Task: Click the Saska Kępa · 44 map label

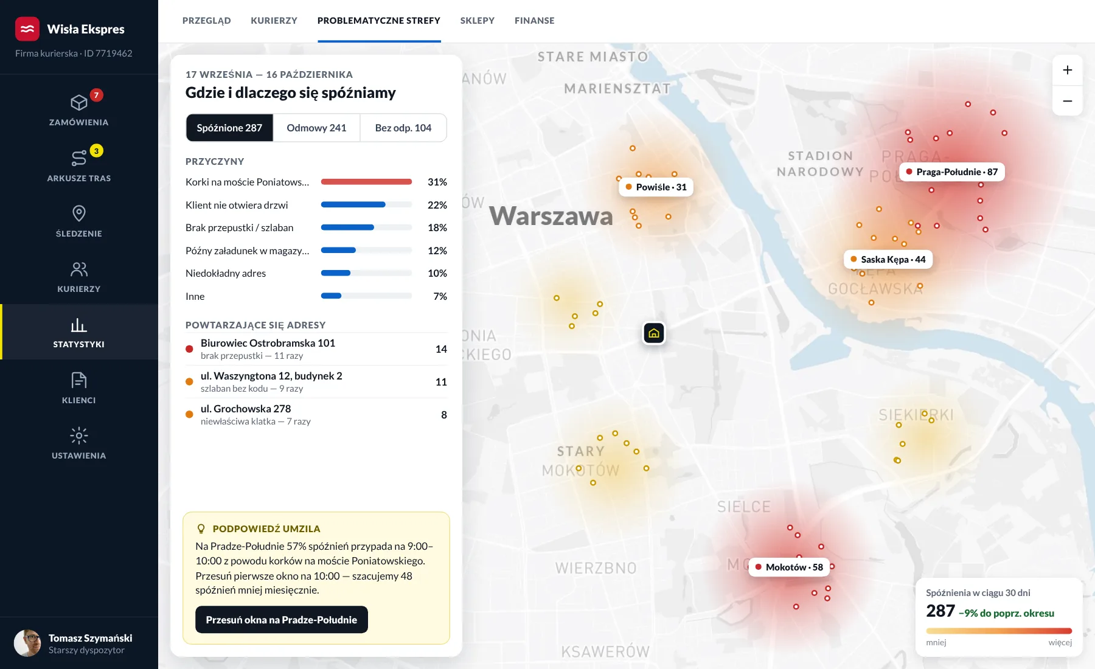Action: [x=888, y=260]
